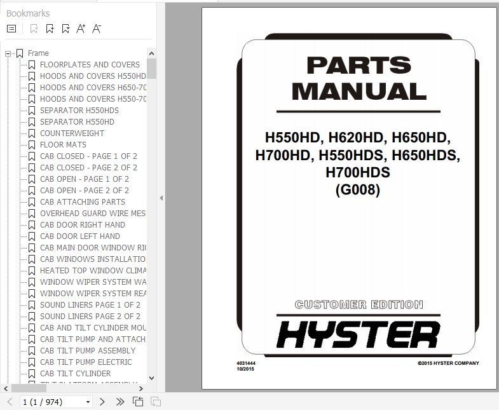Increase bookmark text size (A+)
The image size is (499, 410).
coord(81,29)
